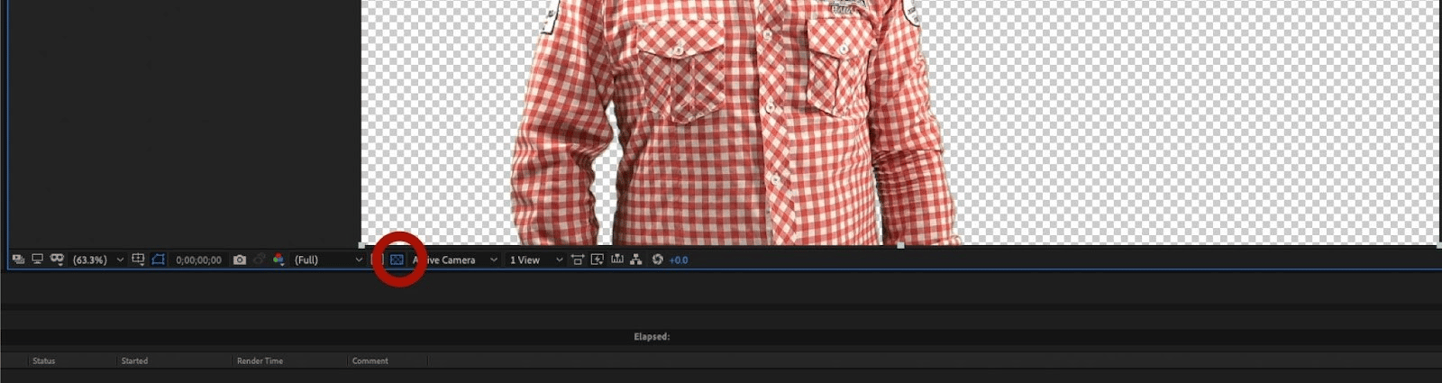
Task: Open the composition flowchart icon
Action: [636, 260]
